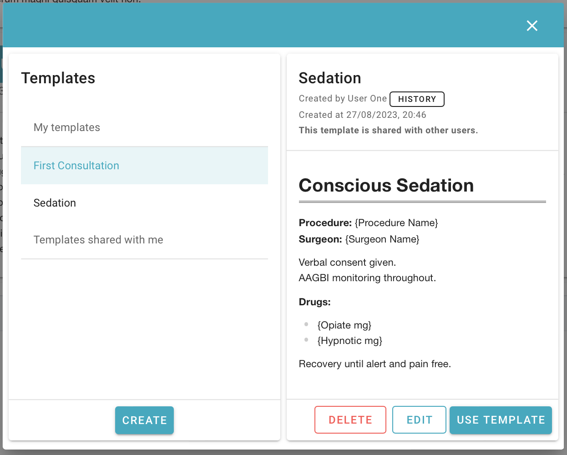Open the HISTORY view for Sedation
567x455 pixels.
point(417,99)
